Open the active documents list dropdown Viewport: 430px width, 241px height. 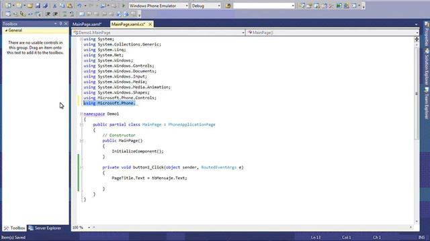[416, 25]
